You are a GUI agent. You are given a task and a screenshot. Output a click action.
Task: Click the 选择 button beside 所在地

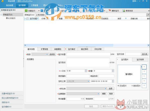pyautogui.click(x=110, y=89)
